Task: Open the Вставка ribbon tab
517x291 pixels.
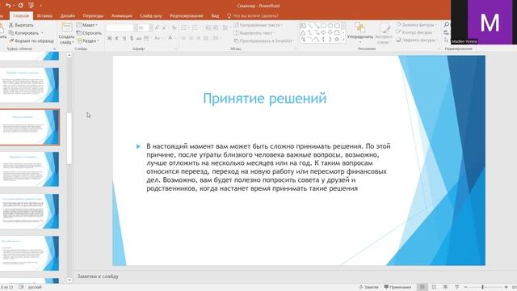Action: coord(44,15)
